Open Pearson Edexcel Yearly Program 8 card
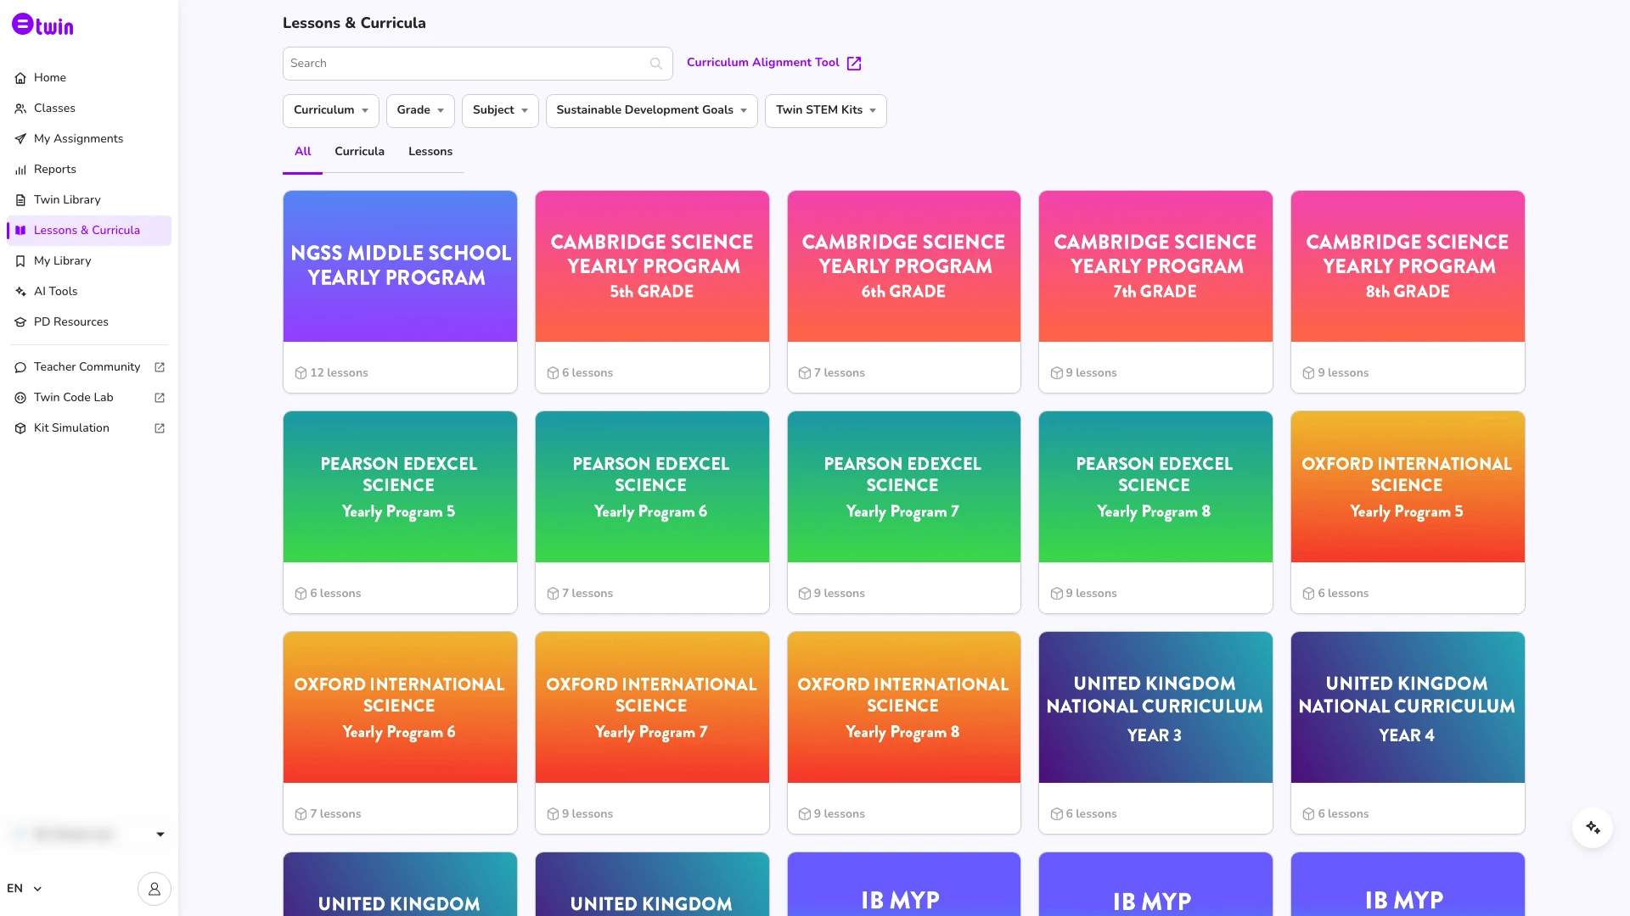The width and height of the screenshot is (1630, 916). click(x=1155, y=511)
